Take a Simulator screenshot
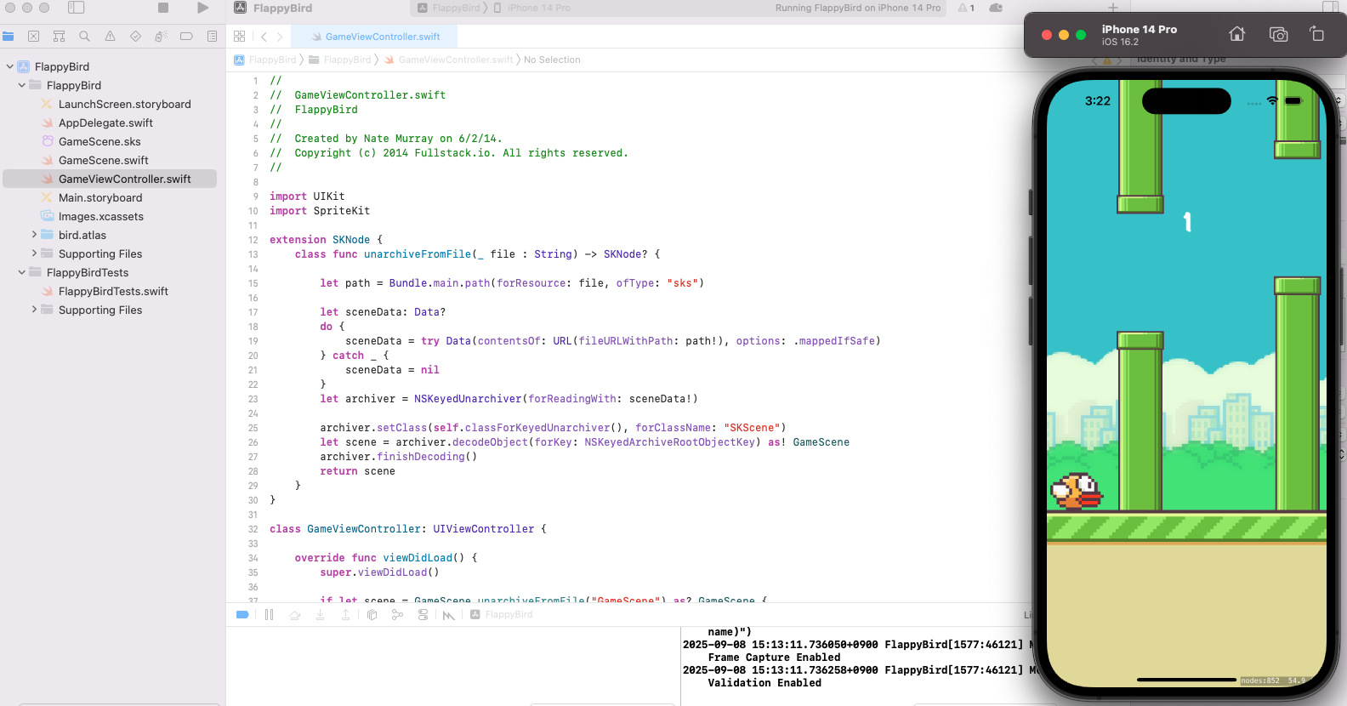The height and width of the screenshot is (706, 1347). [x=1278, y=34]
